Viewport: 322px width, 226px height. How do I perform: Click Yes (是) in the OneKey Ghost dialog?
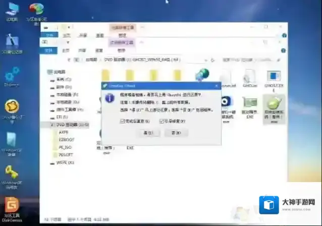(x=147, y=133)
